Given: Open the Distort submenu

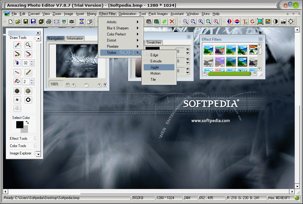Looking at the screenshot, I should click(x=121, y=40).
